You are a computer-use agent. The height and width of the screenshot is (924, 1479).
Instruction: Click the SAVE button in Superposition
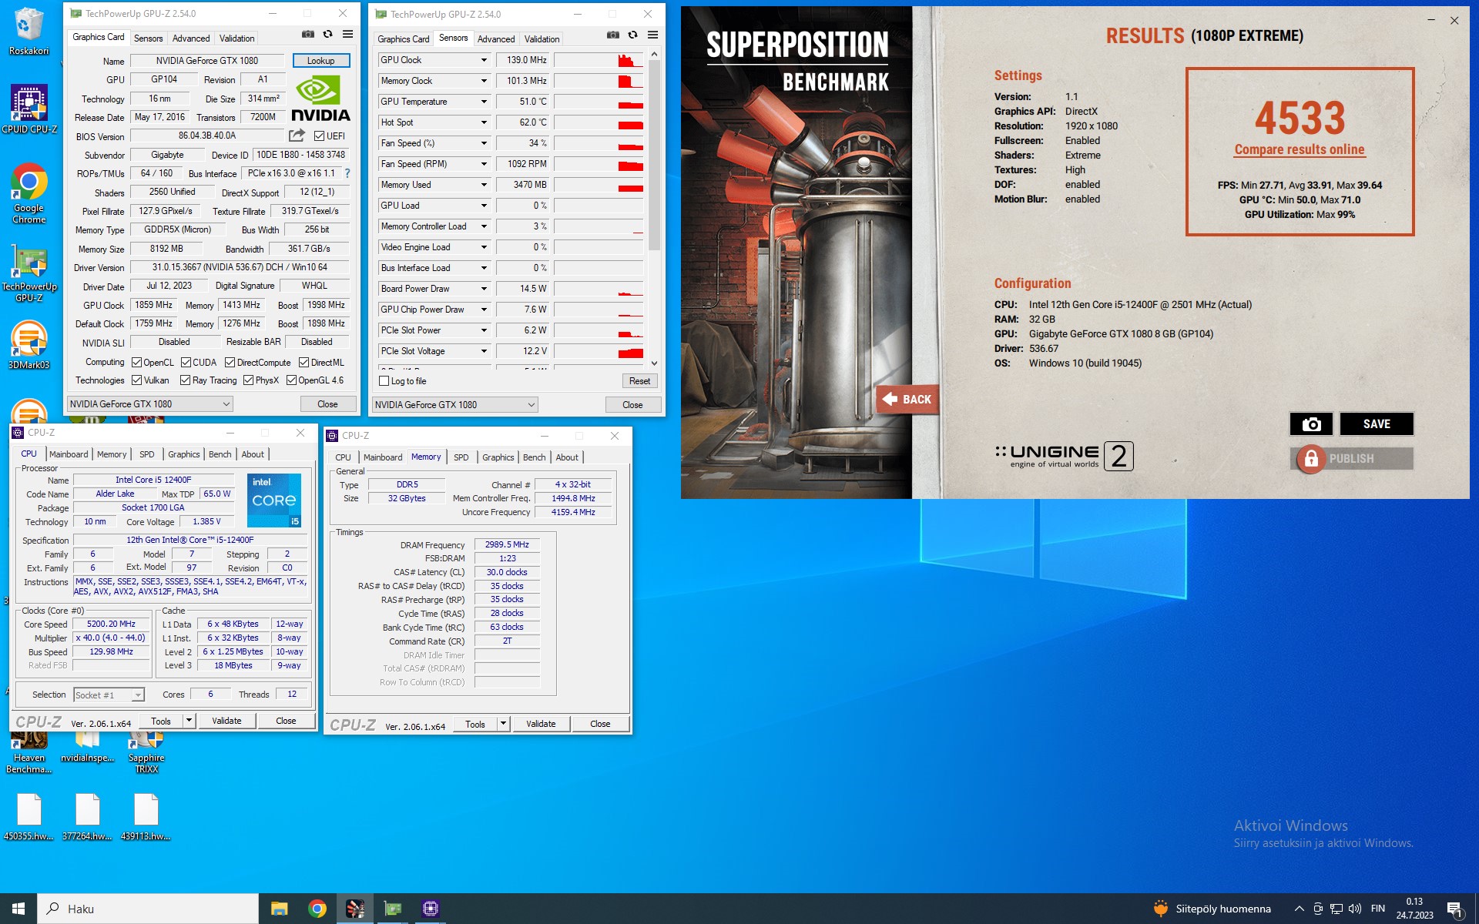coord(1377,424)
